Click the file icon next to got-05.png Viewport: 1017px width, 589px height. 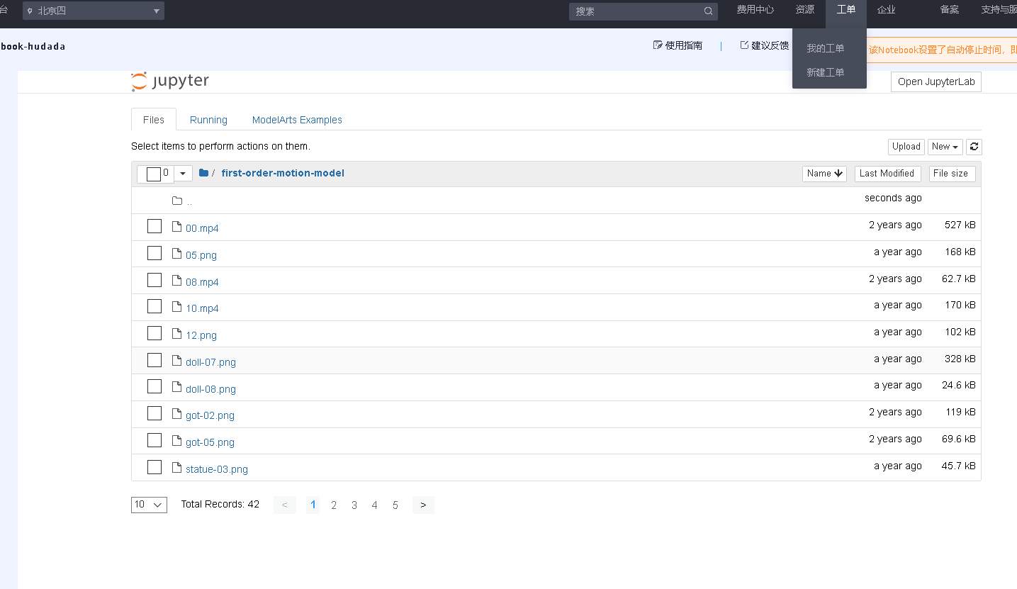[177, 441]
